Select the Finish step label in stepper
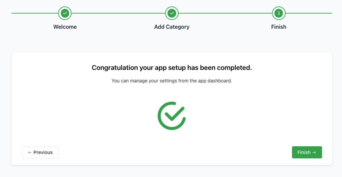342x177 pixels. [279, 27]
